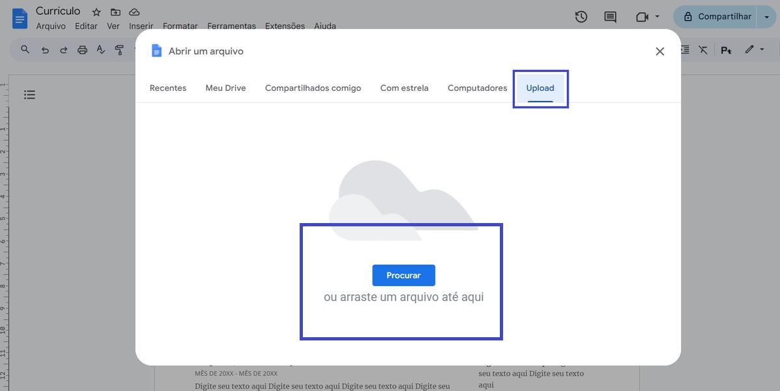This screenshot has width=780, height=391.
Task: Open the document version history
Action: click(x=580, y=17)
